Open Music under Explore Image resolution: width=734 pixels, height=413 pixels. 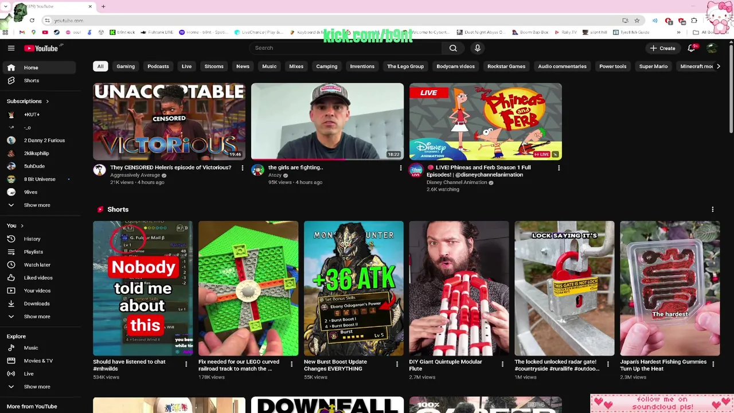pos(38,348)
